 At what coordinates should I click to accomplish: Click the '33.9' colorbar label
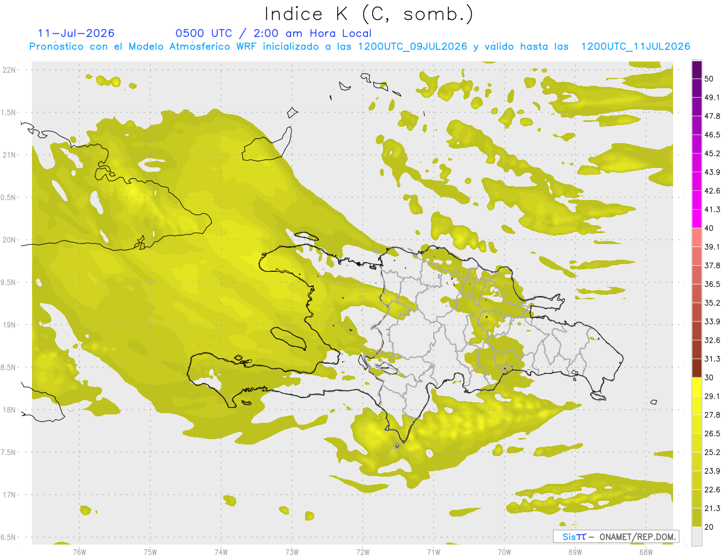pyautogui.click(x=712, y=321)
